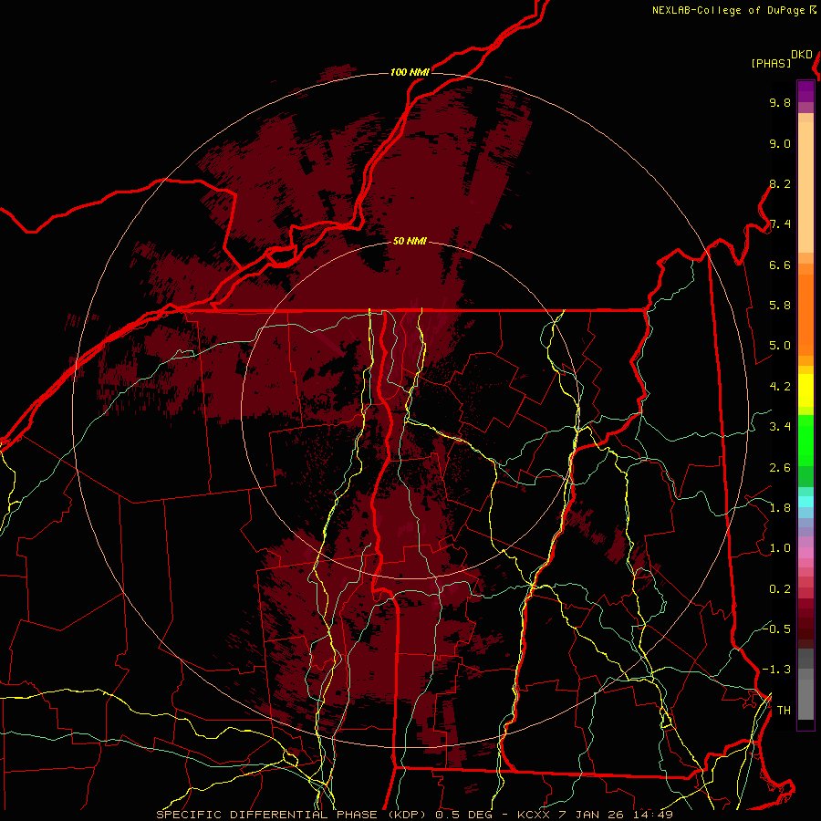Click the 0.2 value on color scale
The image size is (821, 821).
(780, 589)
